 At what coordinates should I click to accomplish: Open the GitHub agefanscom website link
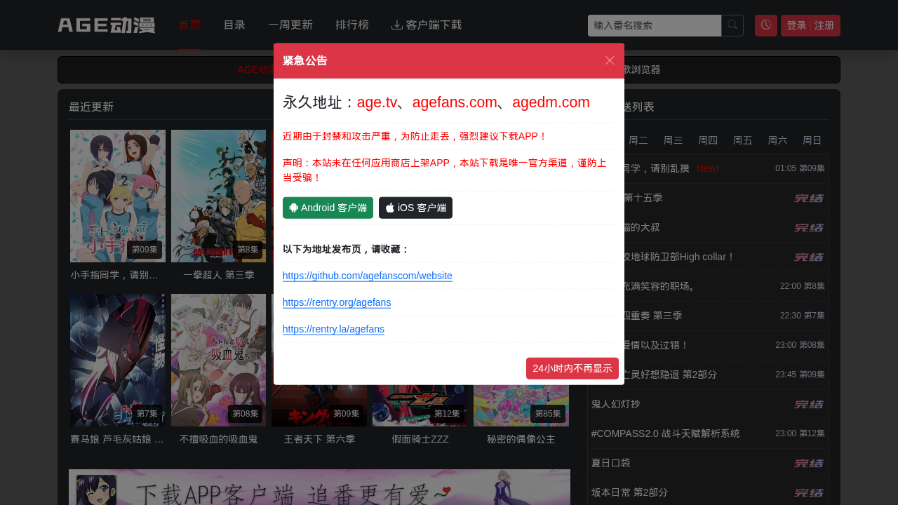click(367, 276)
